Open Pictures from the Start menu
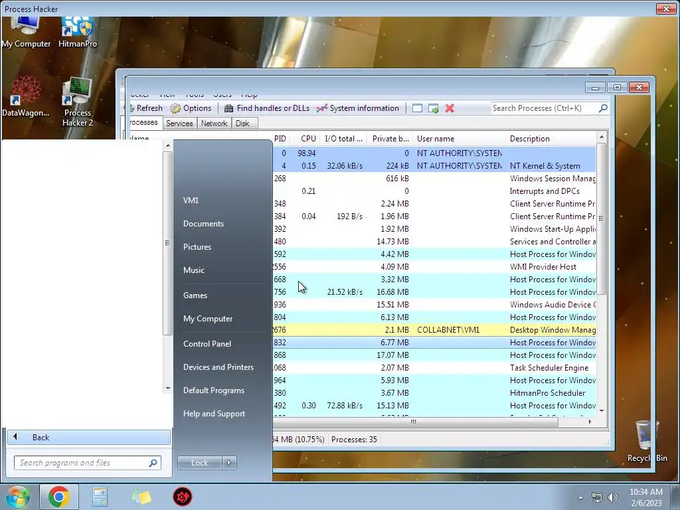 (x=197, y=247)
